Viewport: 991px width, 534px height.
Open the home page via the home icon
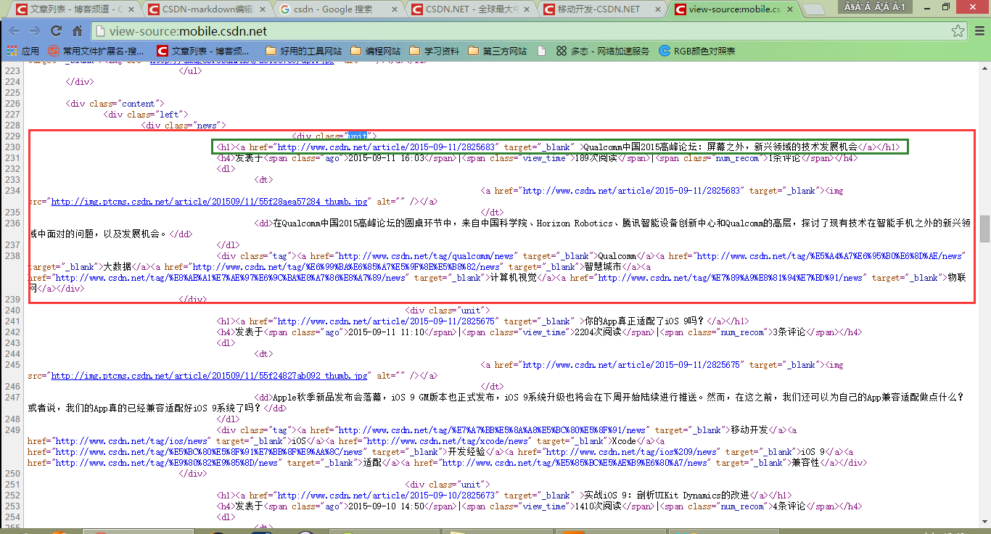click(78, 32)
